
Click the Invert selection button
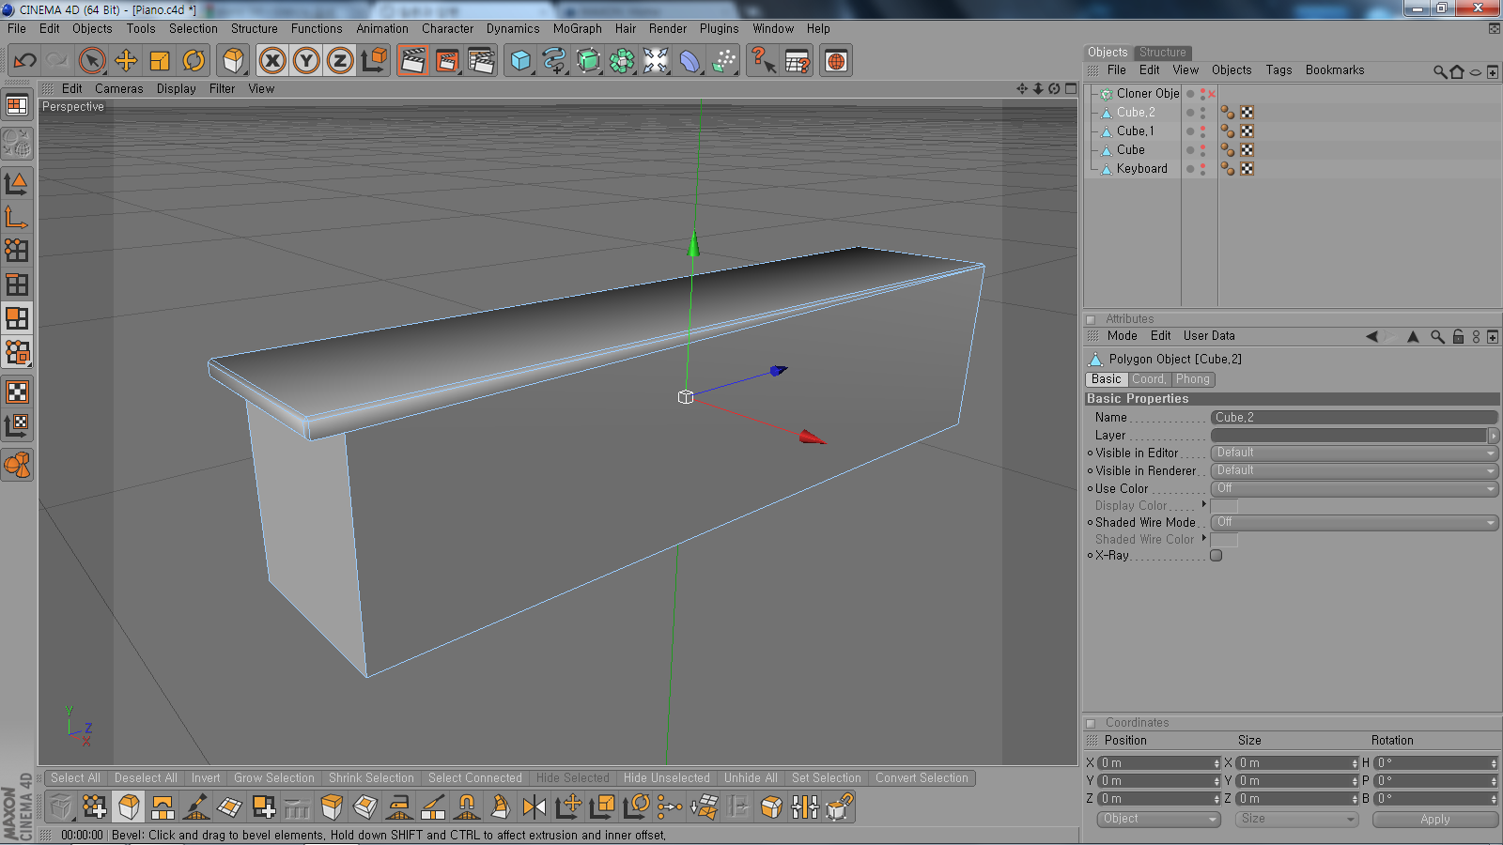[x=206, y=778]
